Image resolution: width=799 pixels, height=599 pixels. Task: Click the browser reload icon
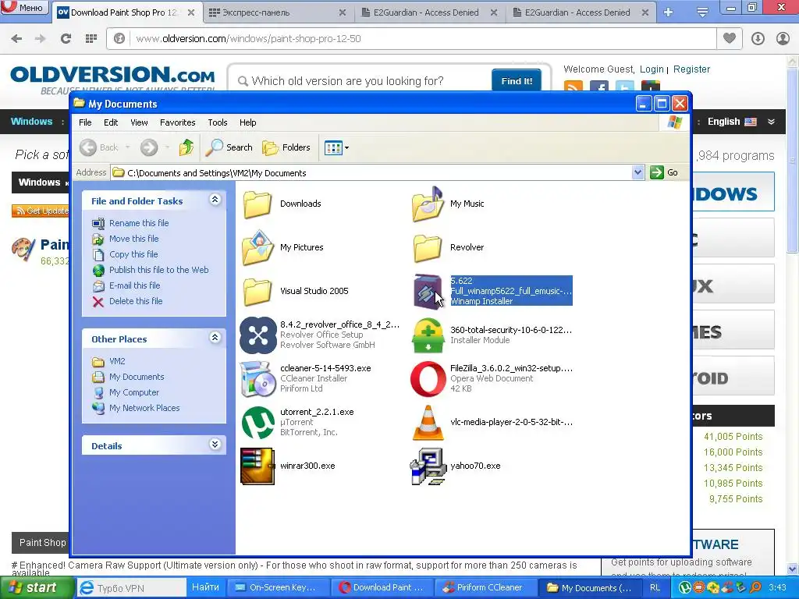(x=66, y=38)
